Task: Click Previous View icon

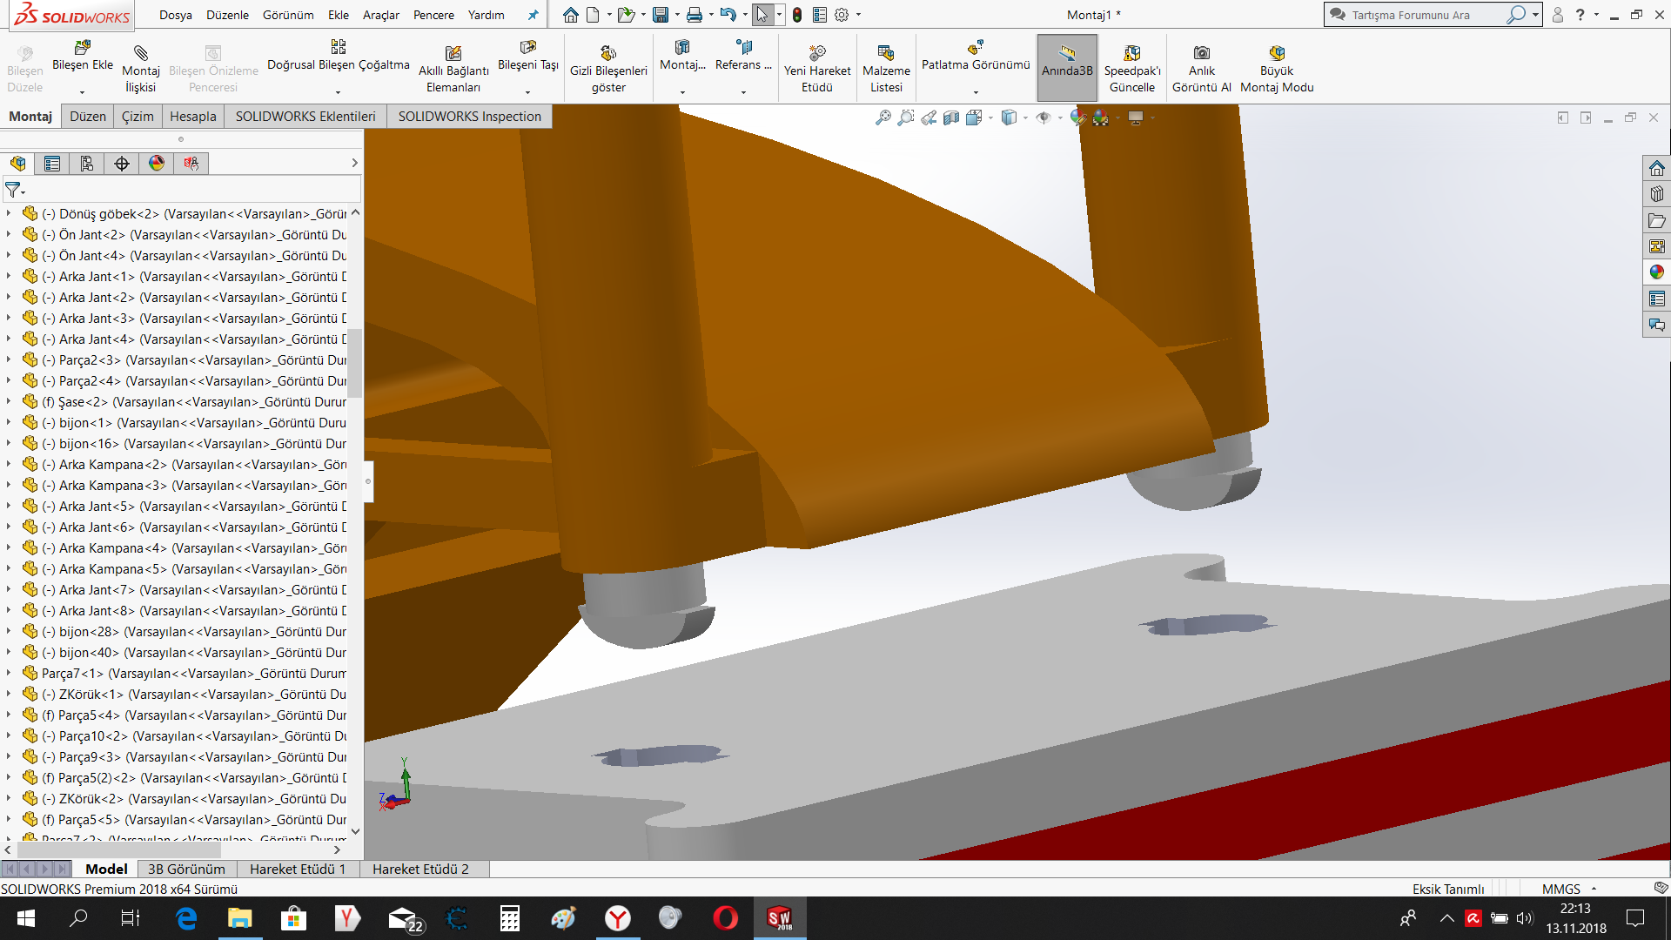Action: point(929,117)
